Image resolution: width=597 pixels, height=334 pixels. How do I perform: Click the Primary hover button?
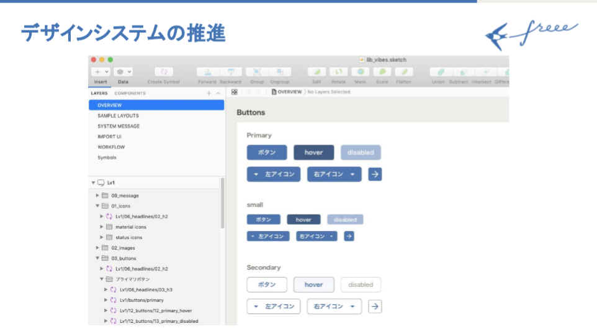pos(313,152)
